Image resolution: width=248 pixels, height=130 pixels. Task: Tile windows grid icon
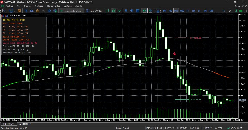138,11
